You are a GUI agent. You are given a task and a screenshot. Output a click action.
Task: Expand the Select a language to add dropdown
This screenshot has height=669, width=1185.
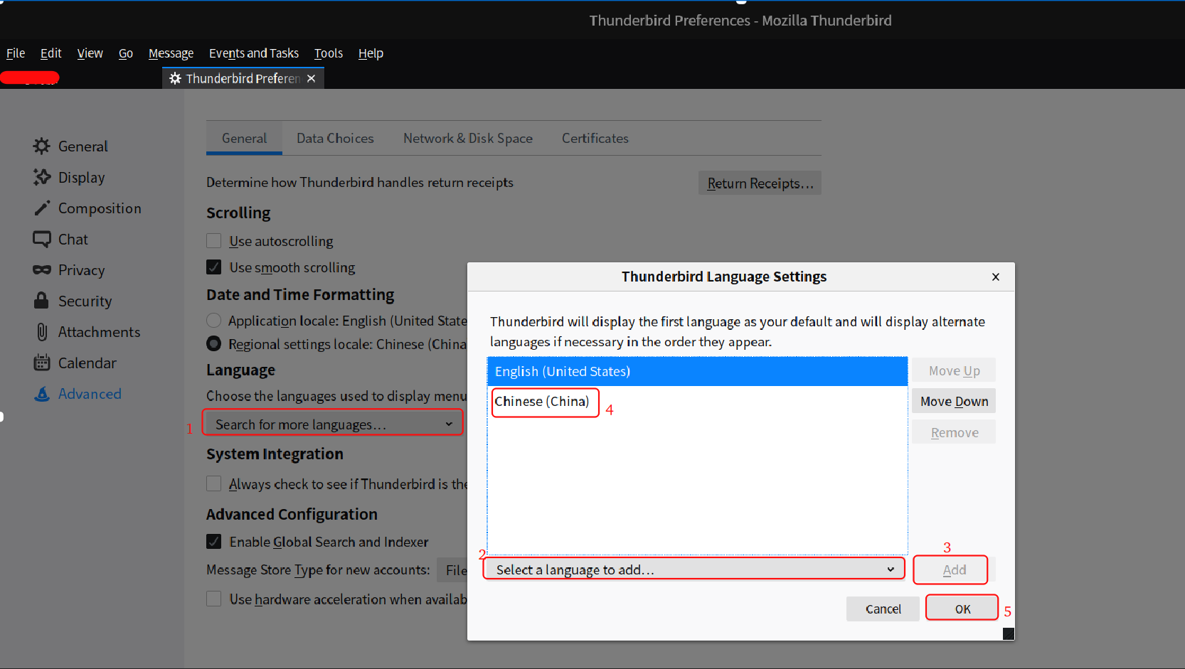click(x=694, y=569)
